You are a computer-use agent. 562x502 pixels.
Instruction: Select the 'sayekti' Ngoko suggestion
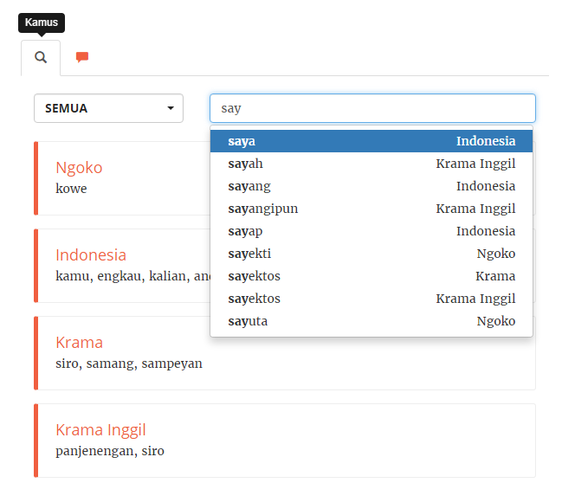pyautogui.click(x=371, y=254)
